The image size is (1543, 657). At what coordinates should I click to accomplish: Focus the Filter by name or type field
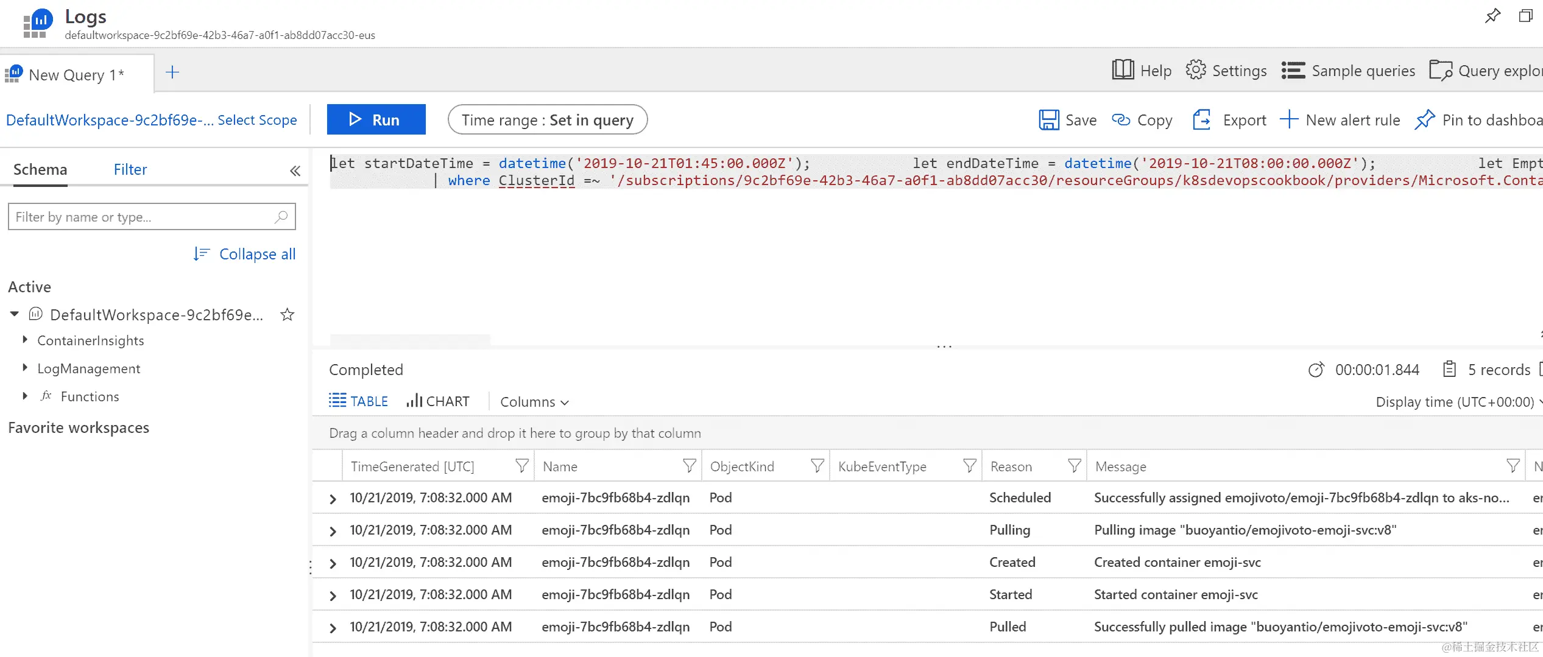click(152, 217)
